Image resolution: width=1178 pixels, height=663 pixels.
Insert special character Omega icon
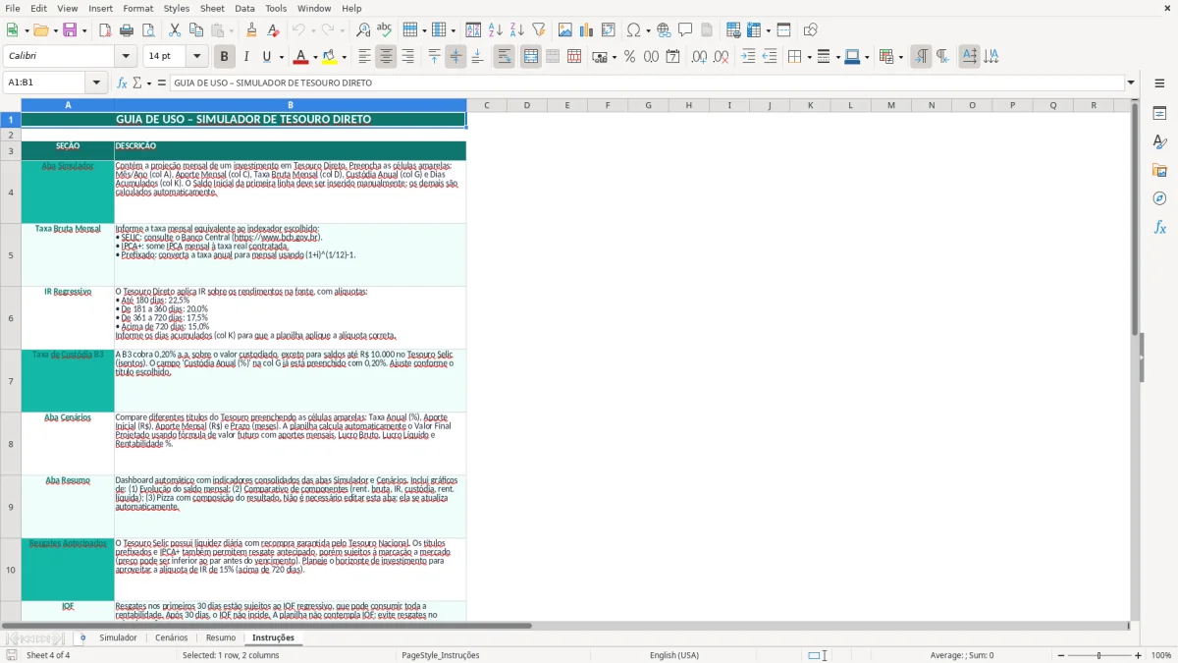click(x=633, y=30)
